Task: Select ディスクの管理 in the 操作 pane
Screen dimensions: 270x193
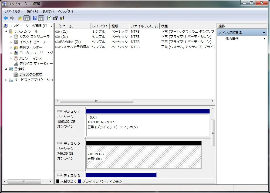Action: (x=231, y=32)
